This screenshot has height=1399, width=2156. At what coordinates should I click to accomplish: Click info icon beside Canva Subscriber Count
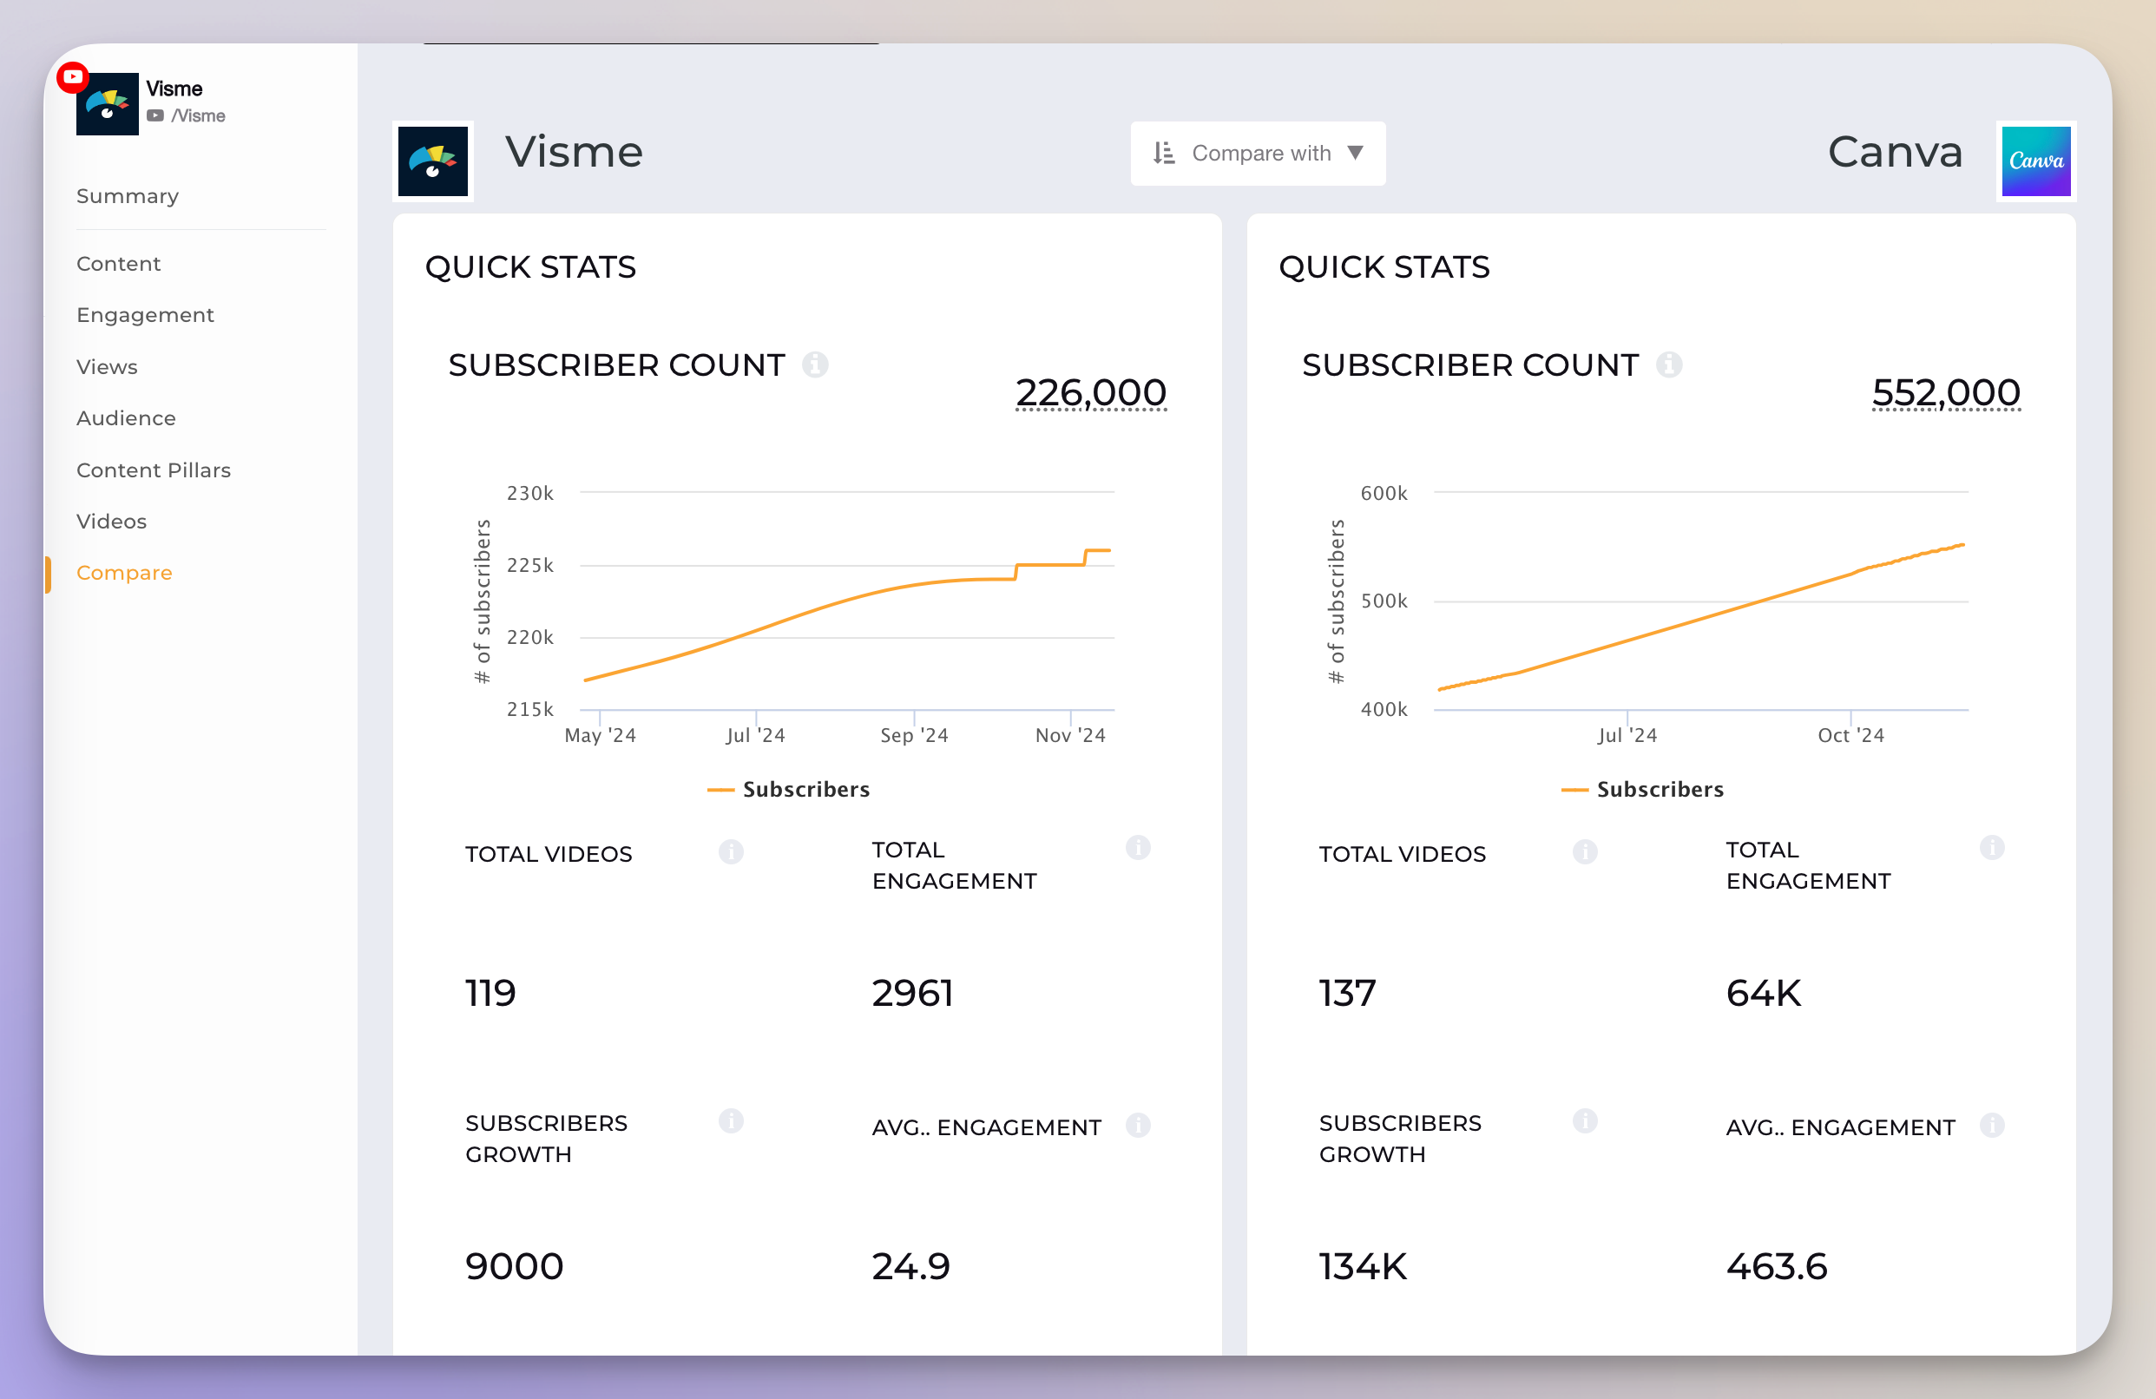(1668, 364)
